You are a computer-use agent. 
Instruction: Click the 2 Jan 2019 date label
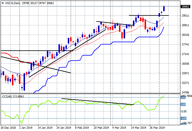(x=26, y=128)
